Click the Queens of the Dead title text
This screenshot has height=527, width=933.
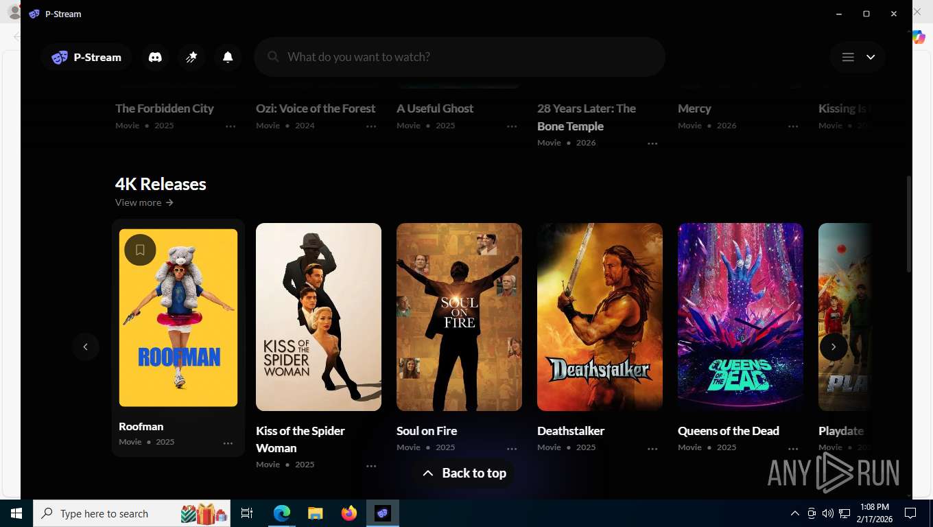point(729,431)
